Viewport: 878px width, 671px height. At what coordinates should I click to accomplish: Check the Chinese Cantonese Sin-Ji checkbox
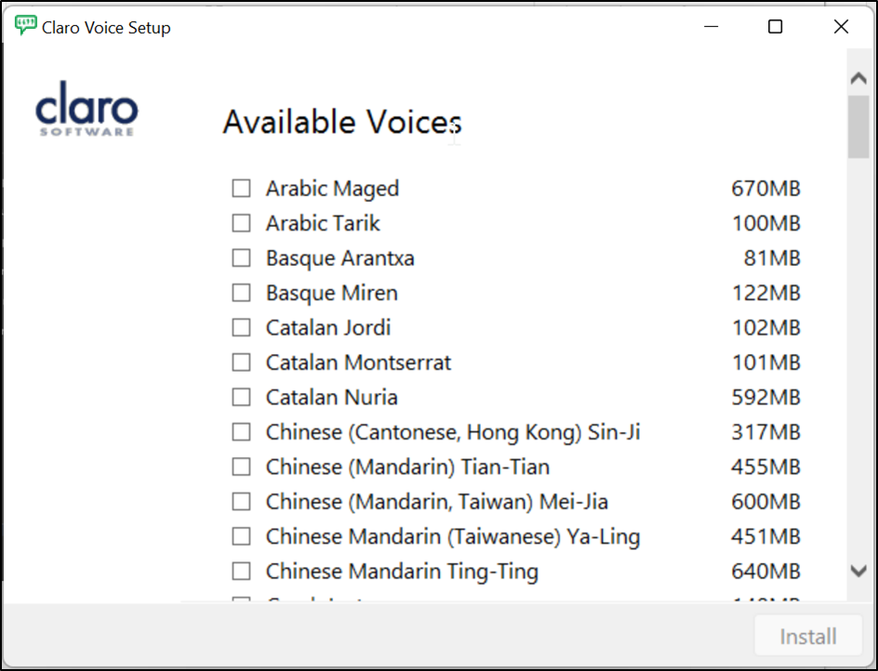coord(242,432)
